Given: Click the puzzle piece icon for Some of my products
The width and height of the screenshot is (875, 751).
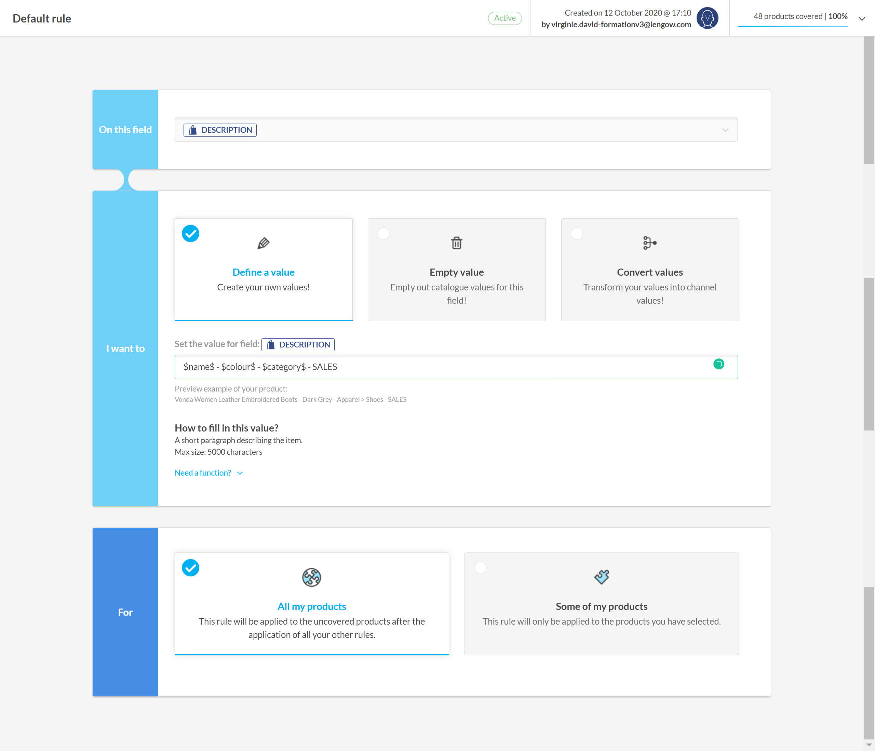Looking at the screenshot, I should (x=601, y=577).
